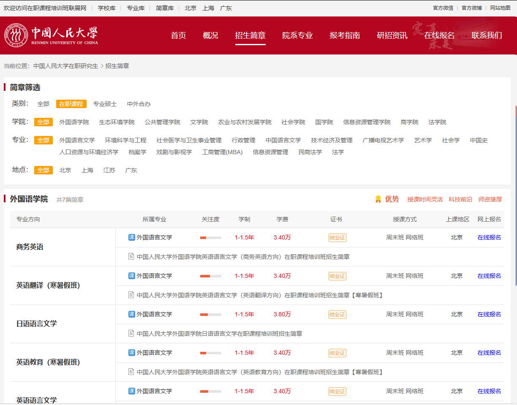Filter major by 档案学
517x405 pixels.
(137, 152)
